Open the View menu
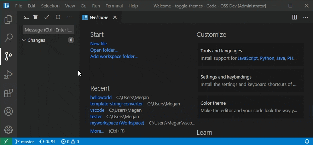 click(x=70, y=6)
